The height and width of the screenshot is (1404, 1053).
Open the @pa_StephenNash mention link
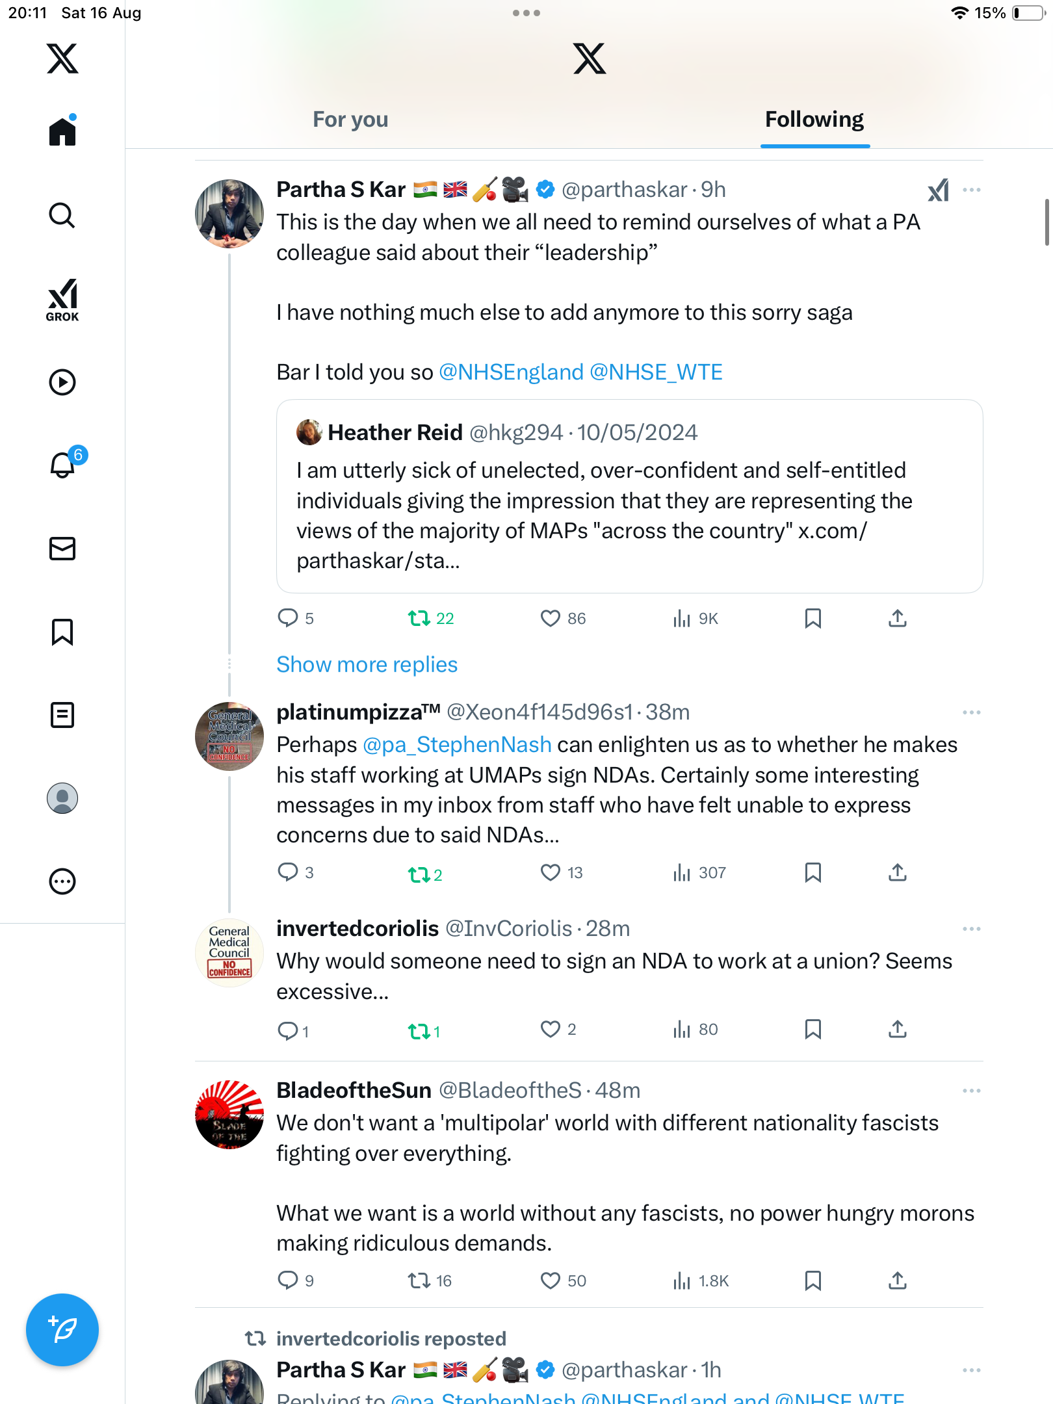pos(457,745)
